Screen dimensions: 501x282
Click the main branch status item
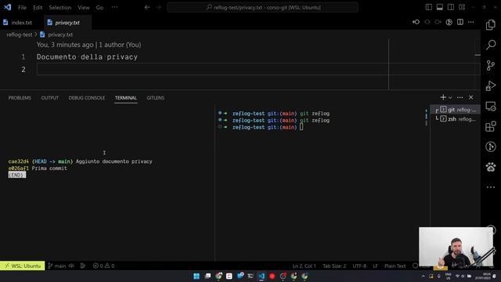coord(57,266)
